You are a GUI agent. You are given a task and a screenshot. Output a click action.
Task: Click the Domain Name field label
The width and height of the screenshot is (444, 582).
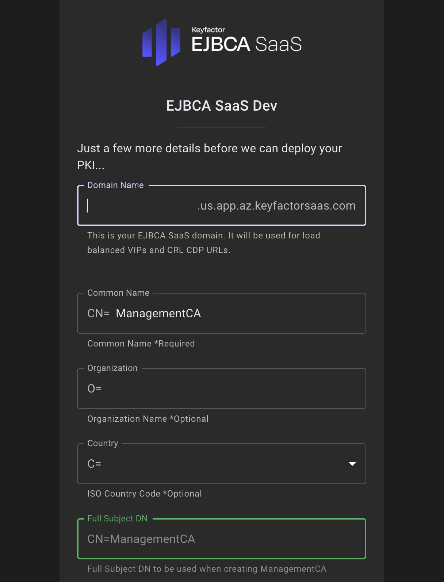click(115, 185)
